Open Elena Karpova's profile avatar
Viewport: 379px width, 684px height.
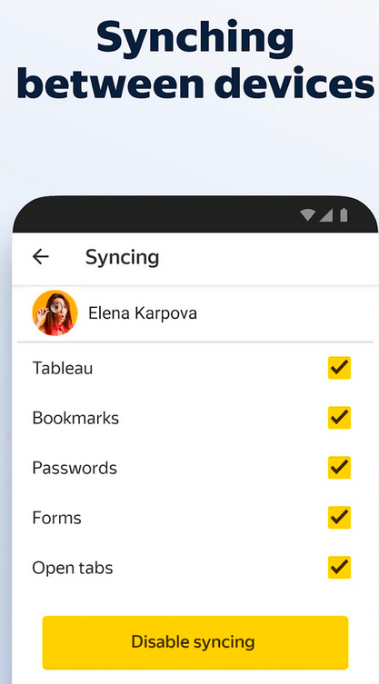(x=55, y=312)
